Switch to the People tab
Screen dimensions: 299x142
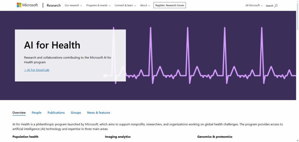(x=36, y=113)
